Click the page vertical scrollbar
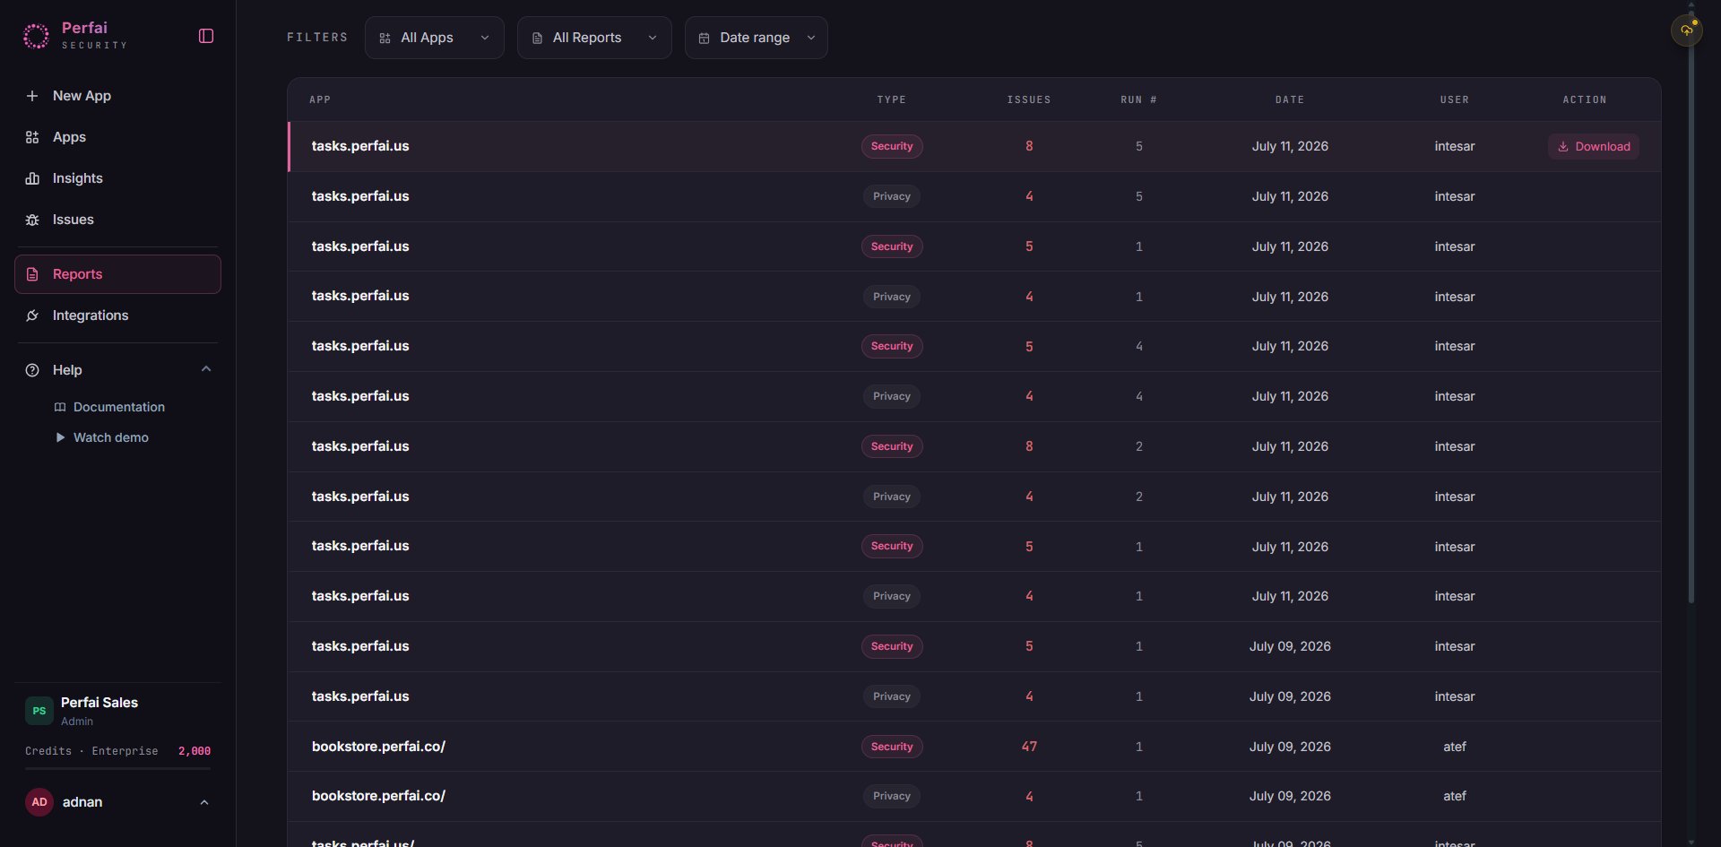 click(x=1691, y=305)
